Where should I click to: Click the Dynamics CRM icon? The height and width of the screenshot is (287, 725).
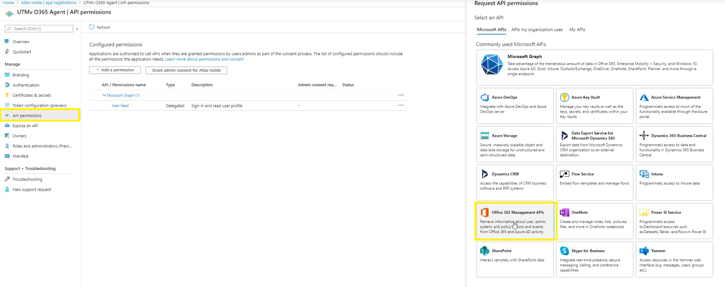(x=485, y=174)
